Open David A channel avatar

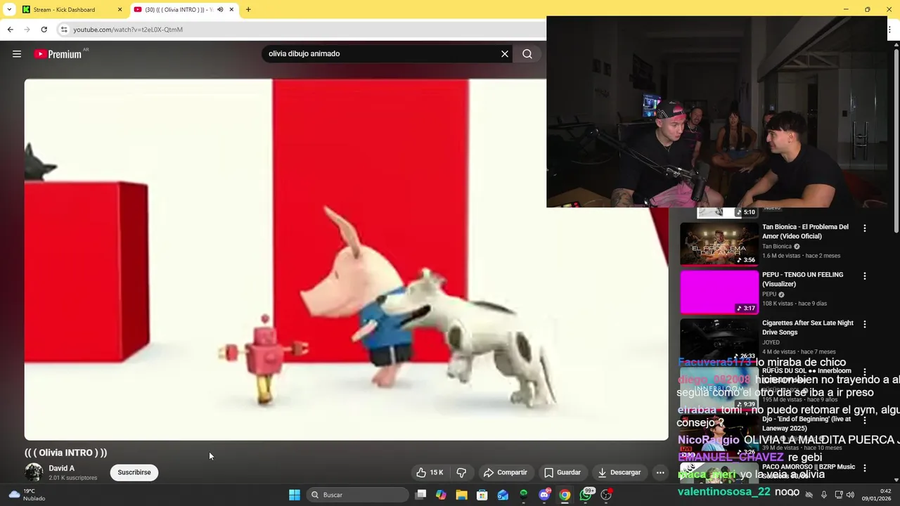coord(34,472)
